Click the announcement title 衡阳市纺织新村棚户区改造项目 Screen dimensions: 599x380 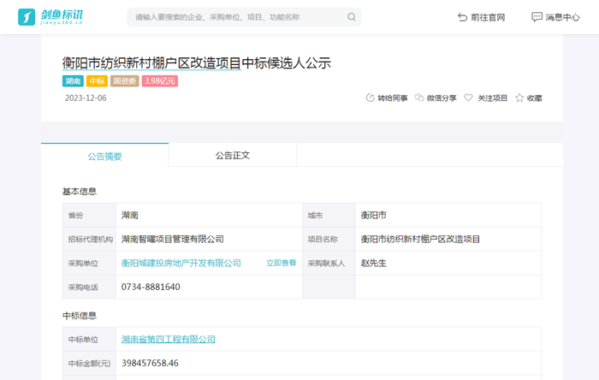point(196,62)
